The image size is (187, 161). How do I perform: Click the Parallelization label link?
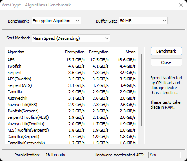[27, 155]
